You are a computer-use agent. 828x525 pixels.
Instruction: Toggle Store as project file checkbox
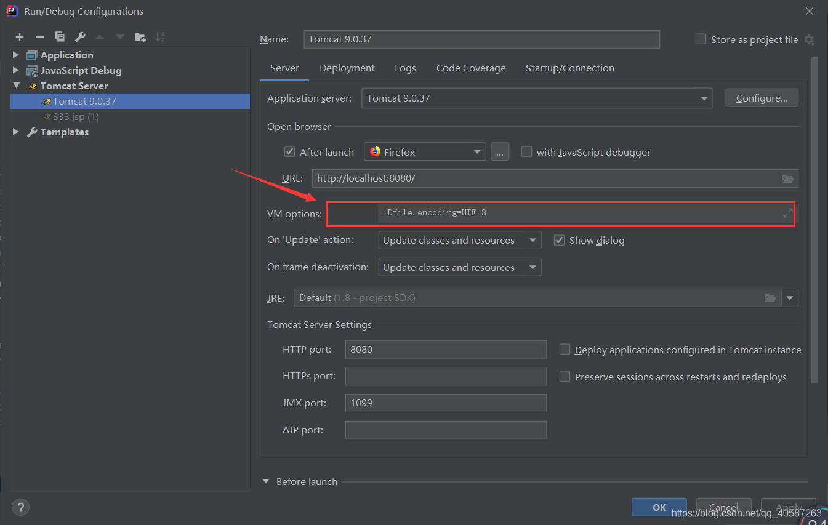click(x=701, y=39)
